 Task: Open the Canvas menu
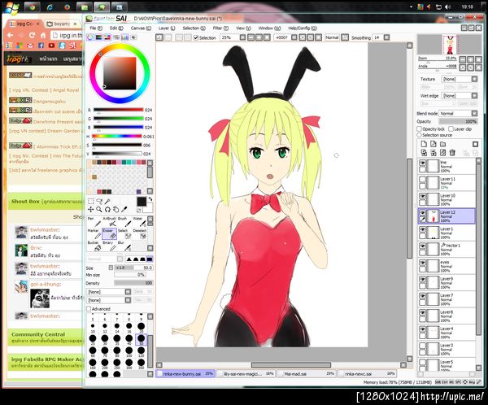click(x=141, y=28)
